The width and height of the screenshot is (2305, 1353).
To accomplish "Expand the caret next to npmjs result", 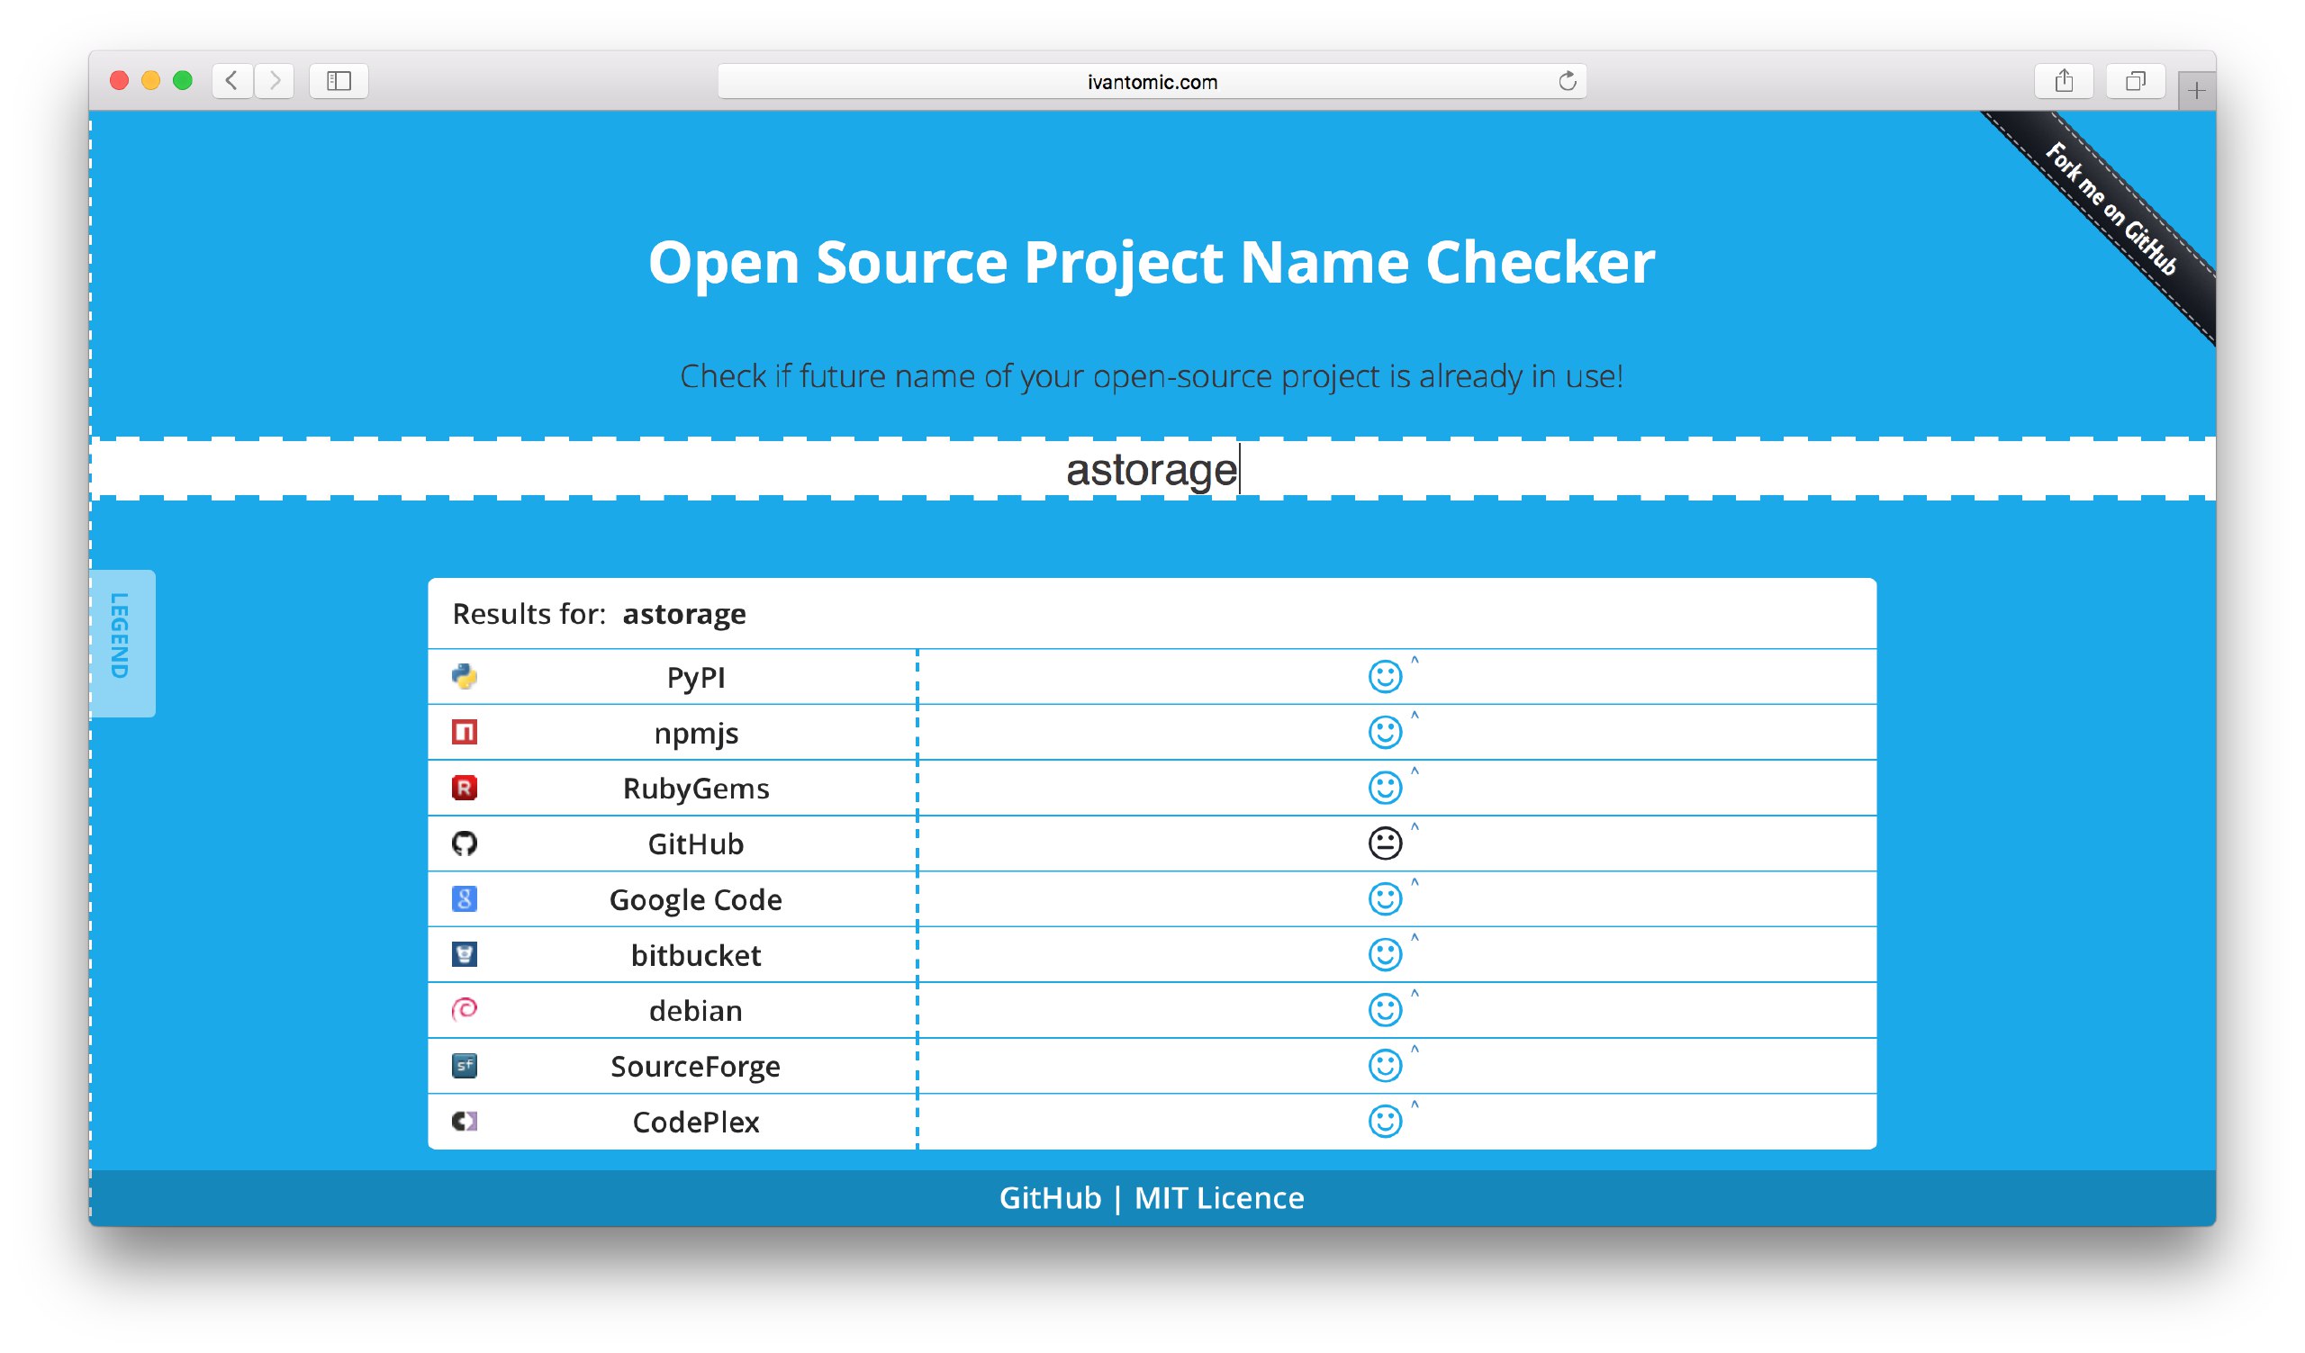I will [x=1415, y=716].
